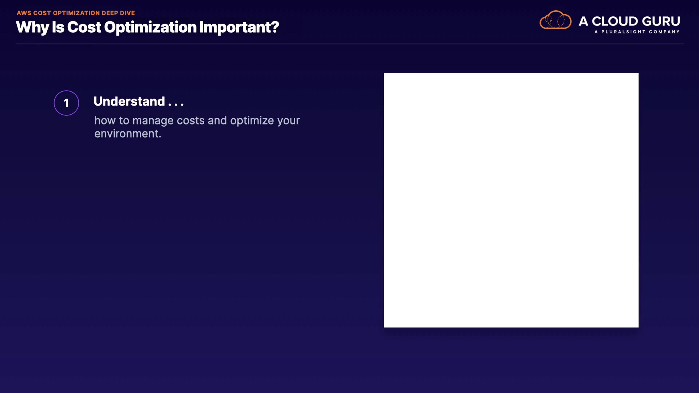Click the word GURU in the logo
Viewport: 699px width, 393px height.
(x=661, y=21)
